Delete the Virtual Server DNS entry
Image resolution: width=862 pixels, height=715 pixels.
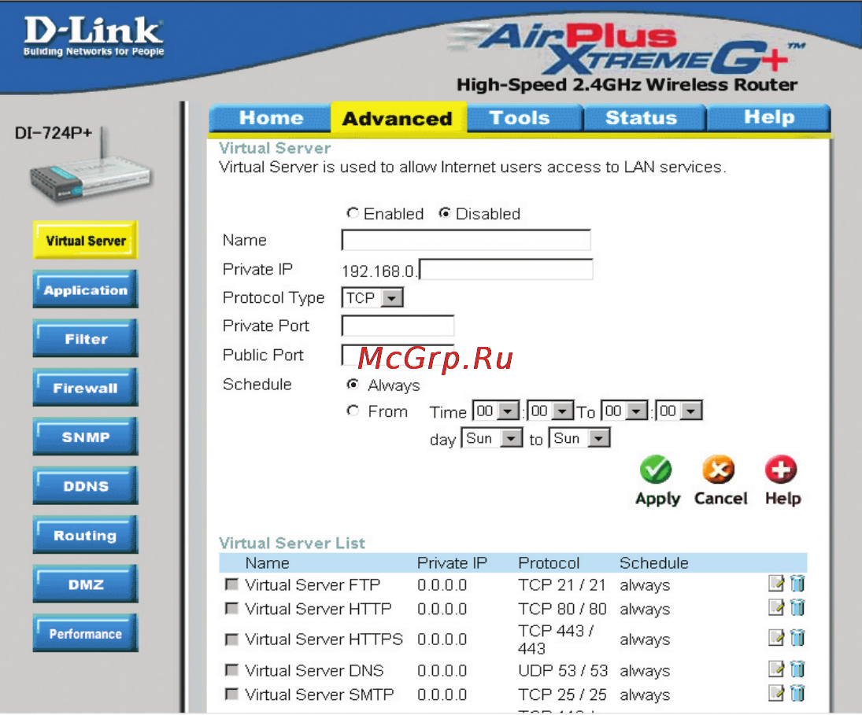[797, 669]
